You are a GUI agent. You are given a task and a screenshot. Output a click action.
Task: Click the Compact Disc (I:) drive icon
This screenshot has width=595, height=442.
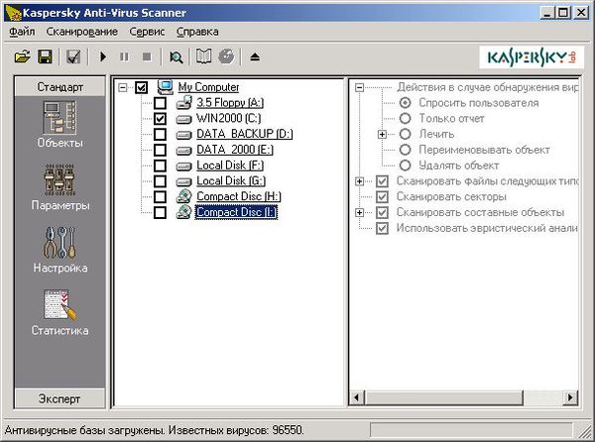(x=184, y=212)
